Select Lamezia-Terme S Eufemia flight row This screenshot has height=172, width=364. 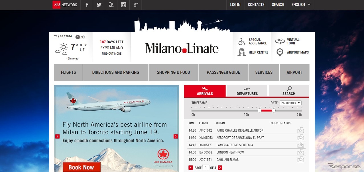(x=247, y=145)
